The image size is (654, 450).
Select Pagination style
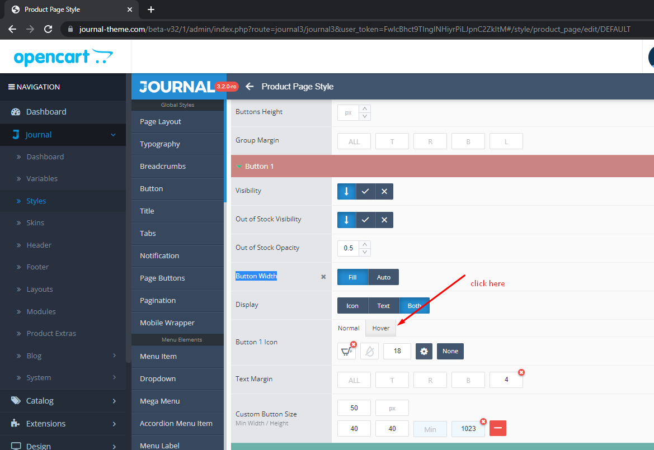[178, 300]
